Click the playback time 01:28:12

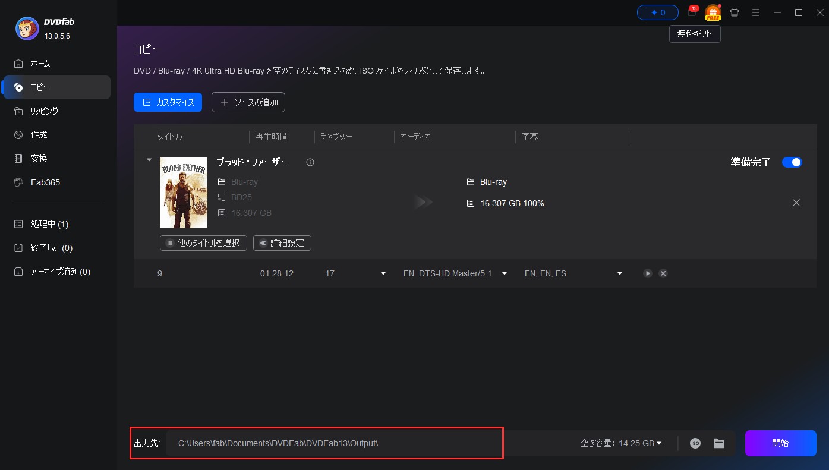pyautogui.click(x=277, y=273)
